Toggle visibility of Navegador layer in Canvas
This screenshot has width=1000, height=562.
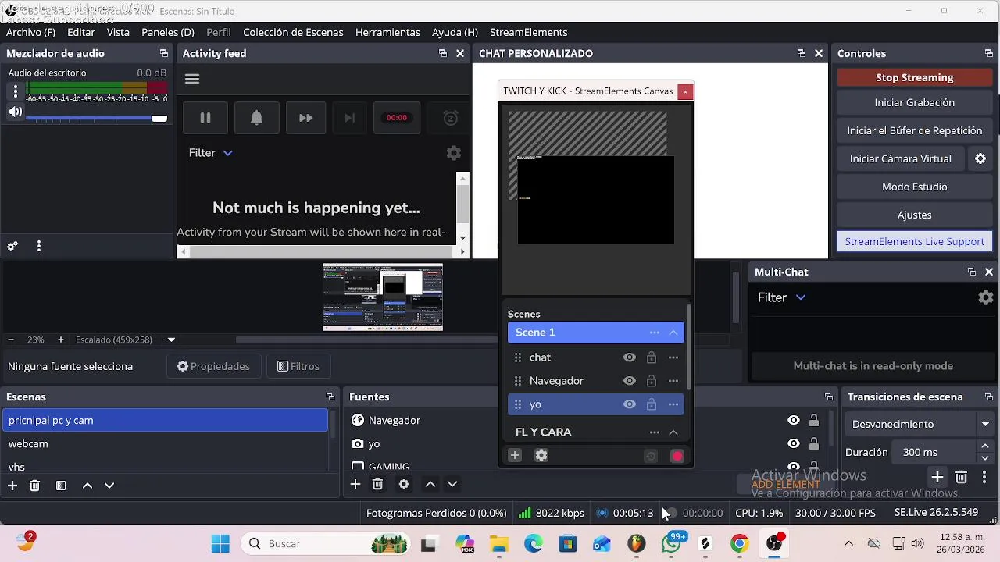[630, 381]
